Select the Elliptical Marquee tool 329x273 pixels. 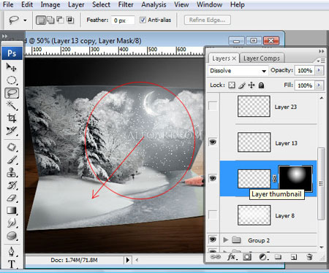tap(12, 80)
